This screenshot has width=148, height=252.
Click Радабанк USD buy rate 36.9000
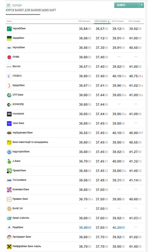[85, 228]
